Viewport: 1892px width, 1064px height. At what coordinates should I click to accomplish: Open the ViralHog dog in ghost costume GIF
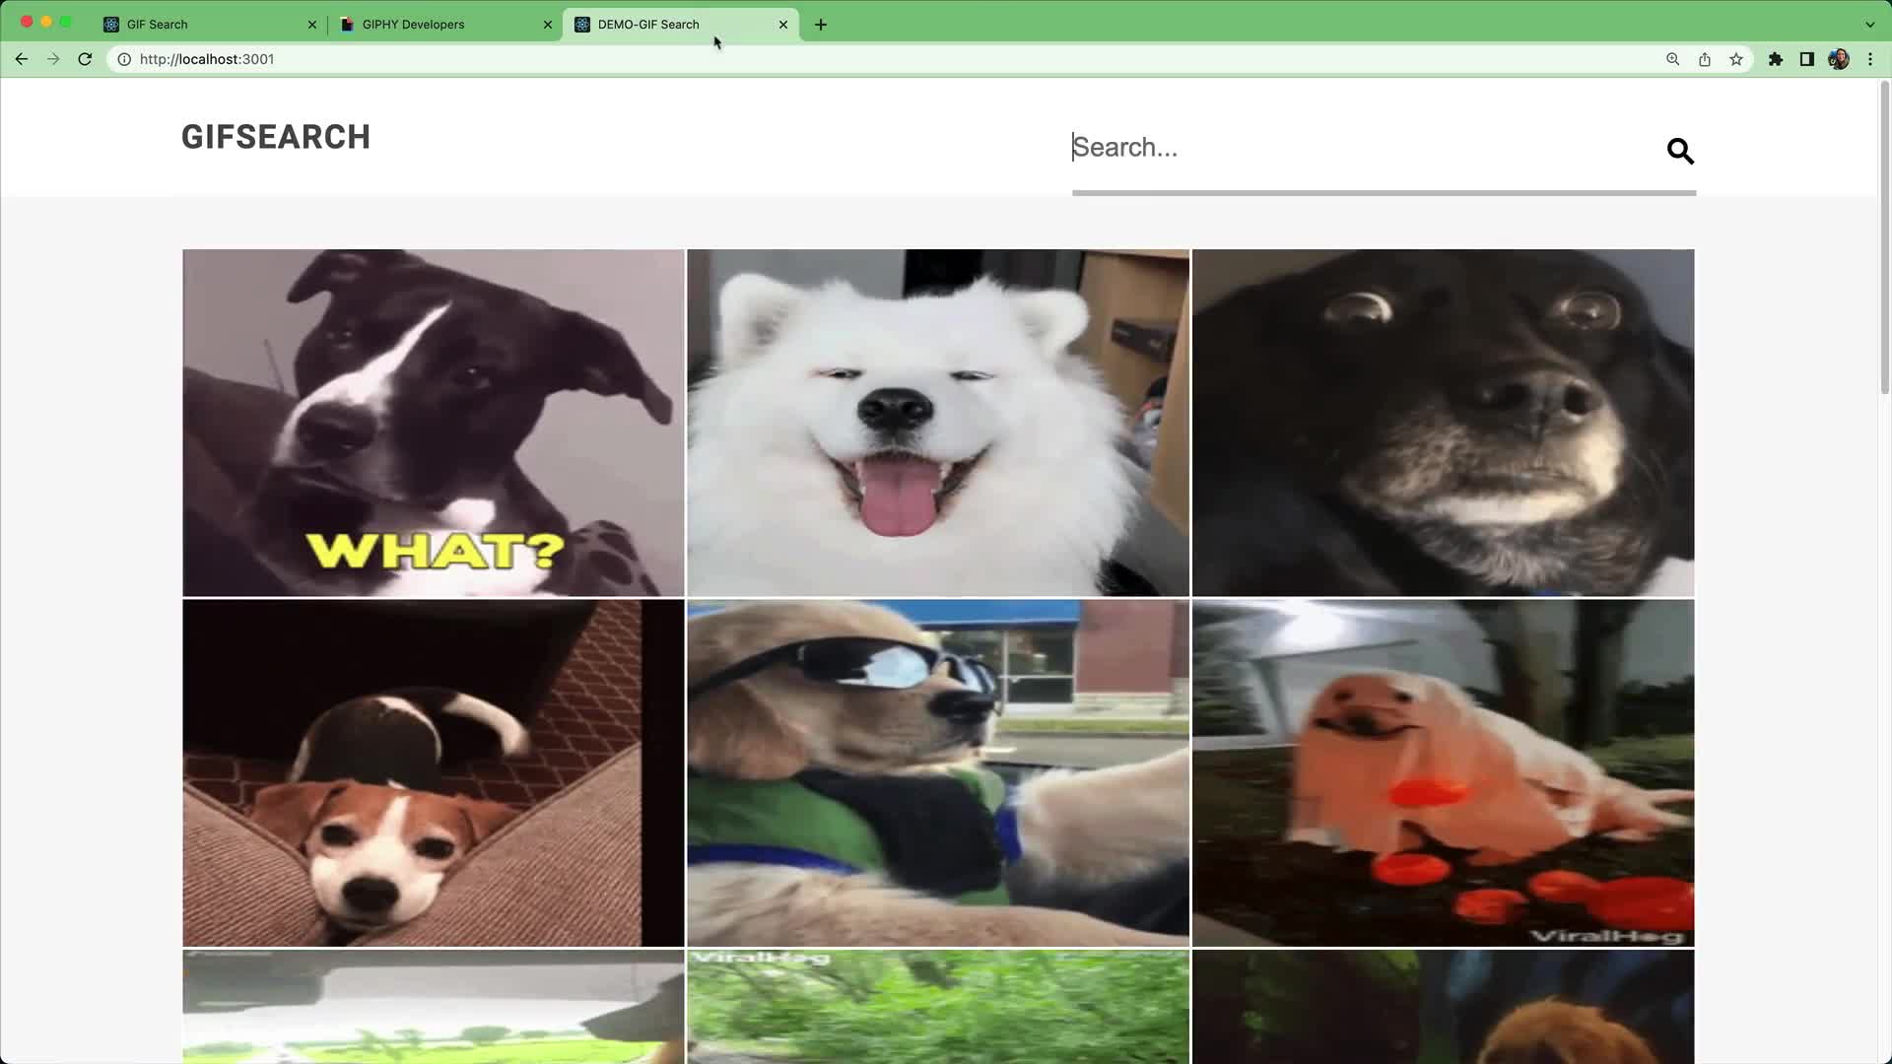(x=1443, y=773)
